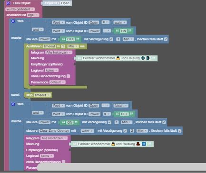
Task: Edit the number 1 in Ausführen timeout block
Action: (63, 46)
